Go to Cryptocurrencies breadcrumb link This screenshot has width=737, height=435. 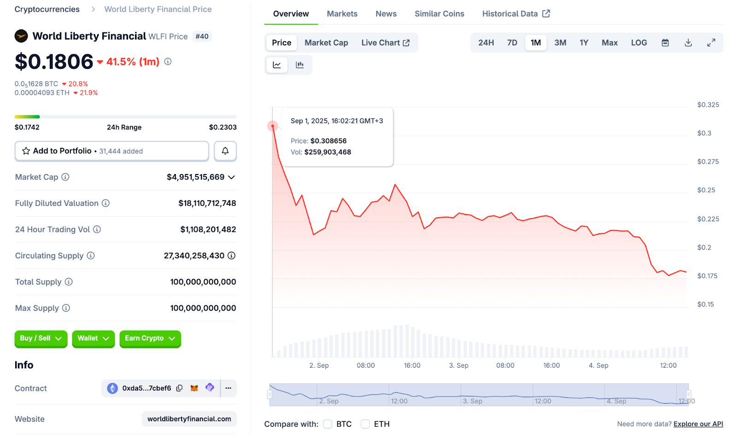47,9
